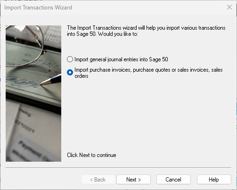Screen dimensions: 237x190
Task: Open Help for the wizard
Action: click(214, 180)
